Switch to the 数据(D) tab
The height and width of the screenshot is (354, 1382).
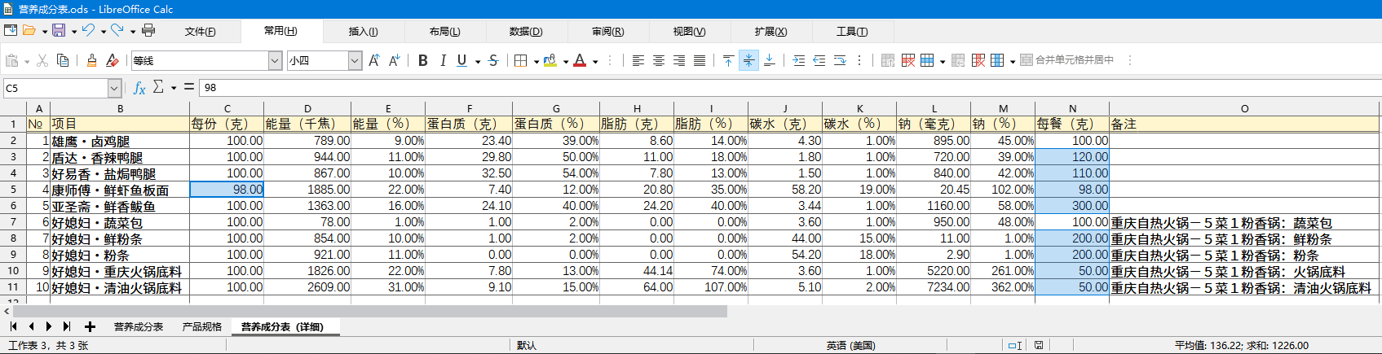(526, 31)
